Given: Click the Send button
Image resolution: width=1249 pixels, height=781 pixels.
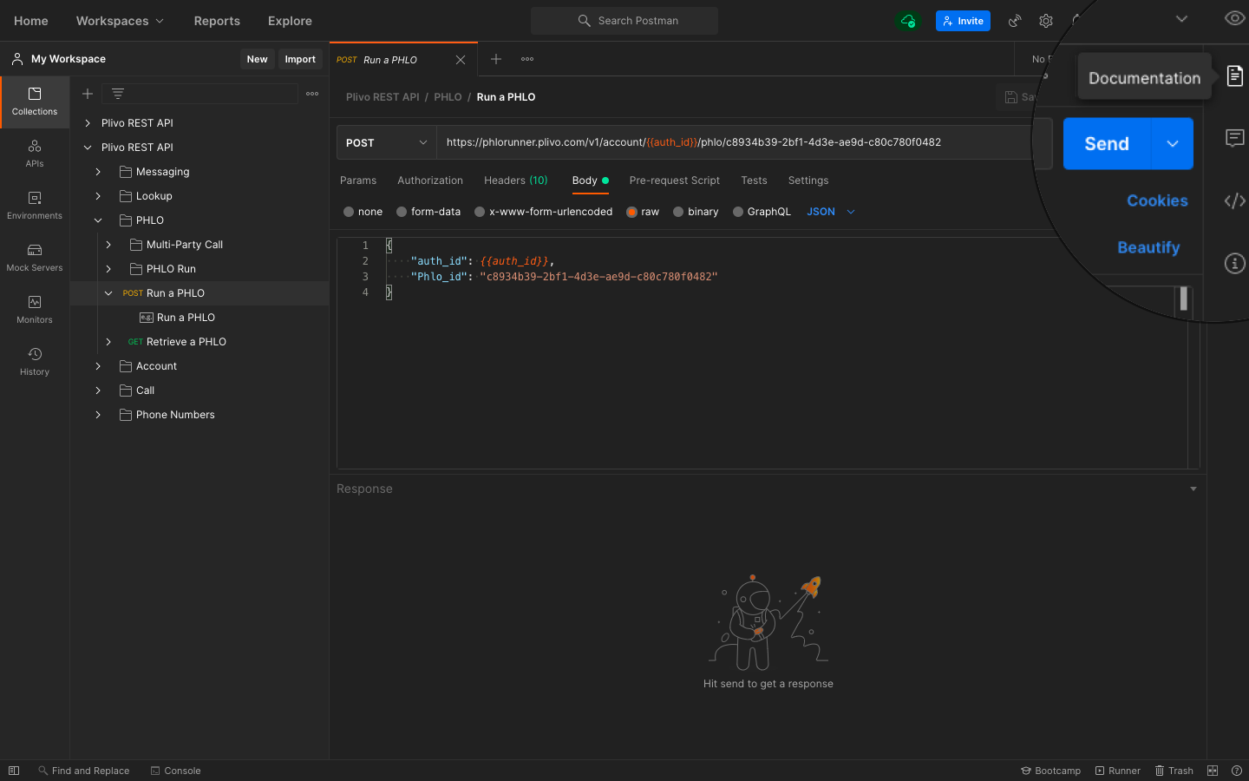Looking at the screenshot, I should [1107, 144].
